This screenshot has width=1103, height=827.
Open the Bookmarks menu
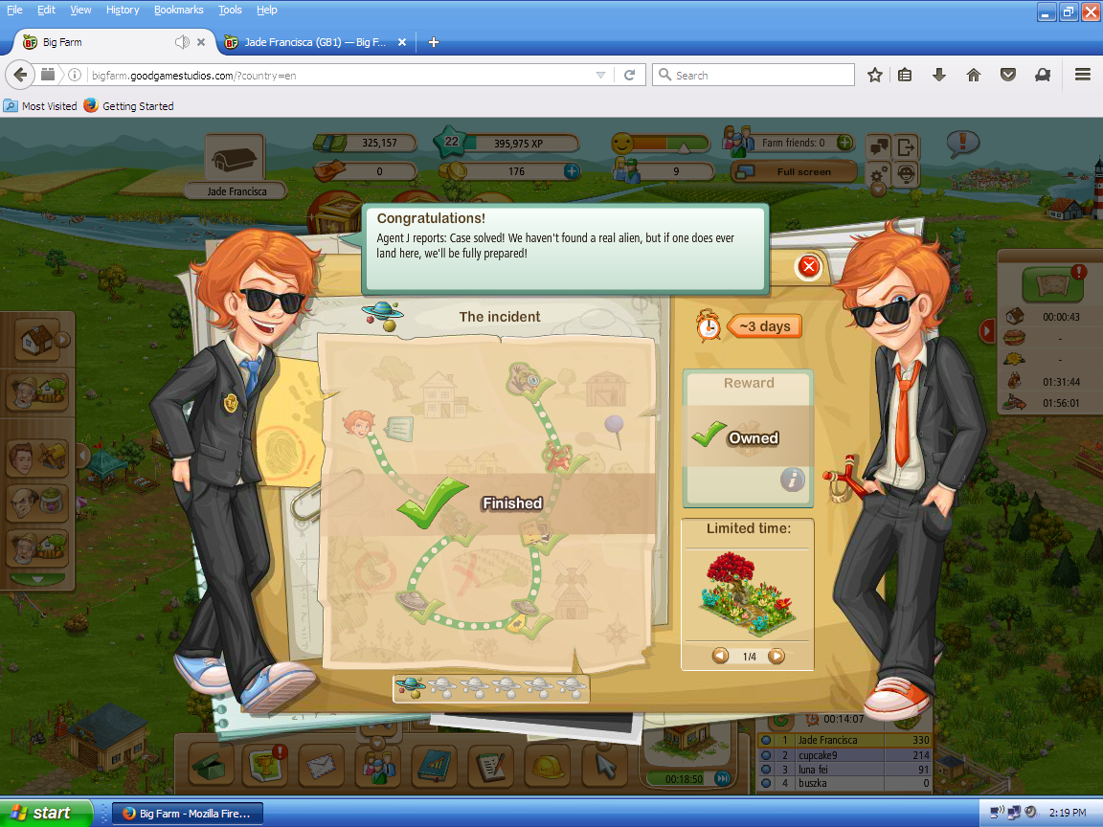(179, 10)
